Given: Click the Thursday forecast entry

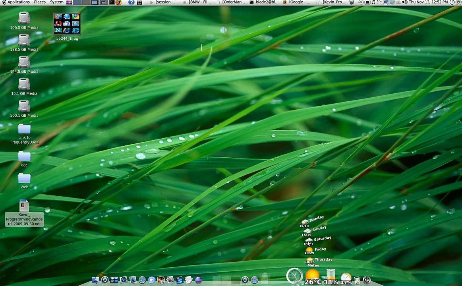Looking at the screenshot, I should point(319,260).
